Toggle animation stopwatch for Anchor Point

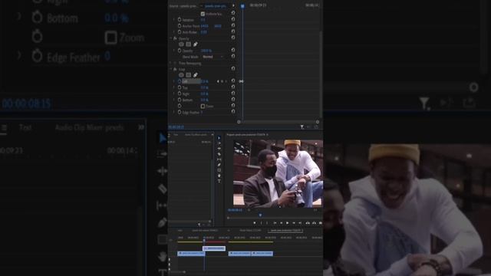[x=180, y=25]
